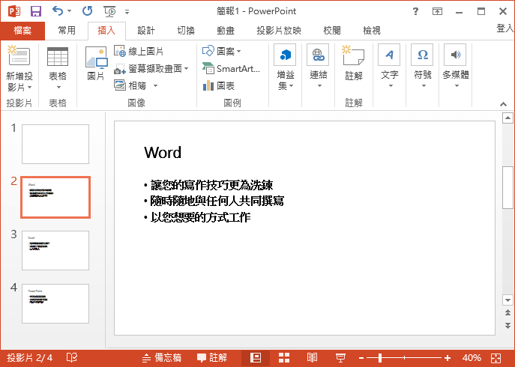Start Slide Show from status bar icon
The image size is (515, 367).
(340, 358)
